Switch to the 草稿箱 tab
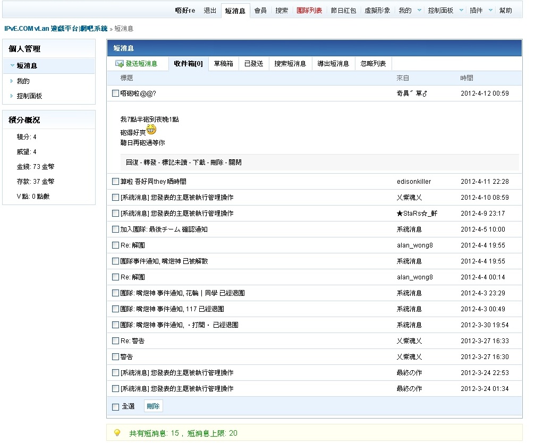The height and width of the screenshot is (443, 535). 223,64
